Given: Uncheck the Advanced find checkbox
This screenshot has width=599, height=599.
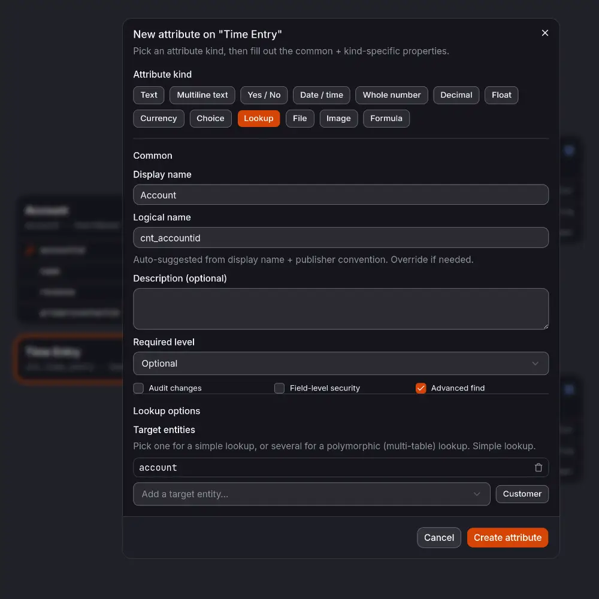Looking at the screenshot, I should [x=420, y=388].
